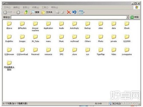This screenshot has height=107, width=143.
Task: Click the status bar object count text
Action: (15, 104)
